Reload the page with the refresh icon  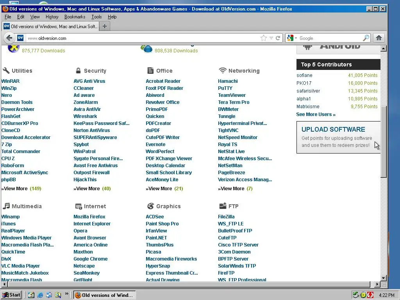[x=278, y=38]
